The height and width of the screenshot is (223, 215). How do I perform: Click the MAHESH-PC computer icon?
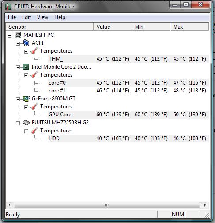(x=18, y=35)
